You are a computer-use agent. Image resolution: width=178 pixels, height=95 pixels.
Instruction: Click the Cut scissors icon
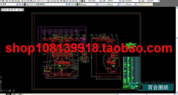coord(23,1)
